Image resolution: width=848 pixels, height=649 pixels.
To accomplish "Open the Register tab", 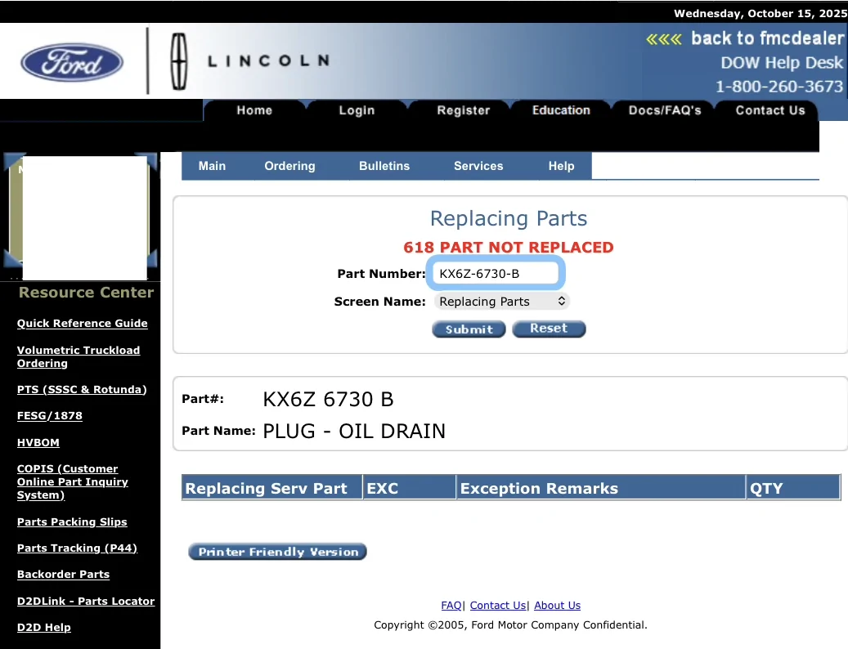I will pos(463,110).
